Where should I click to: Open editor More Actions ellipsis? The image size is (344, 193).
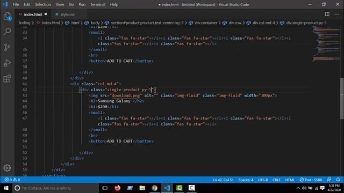337,14
